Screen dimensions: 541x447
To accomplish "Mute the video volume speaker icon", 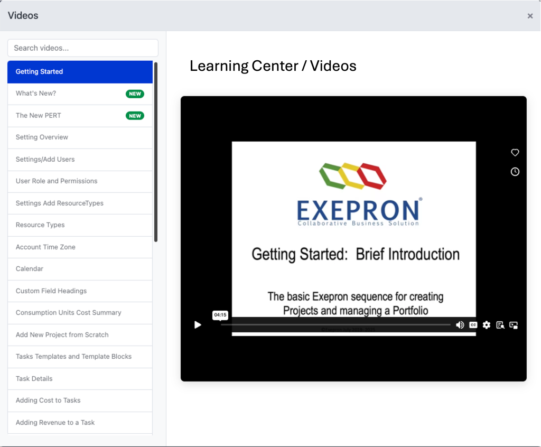I will tap(460, 325).
